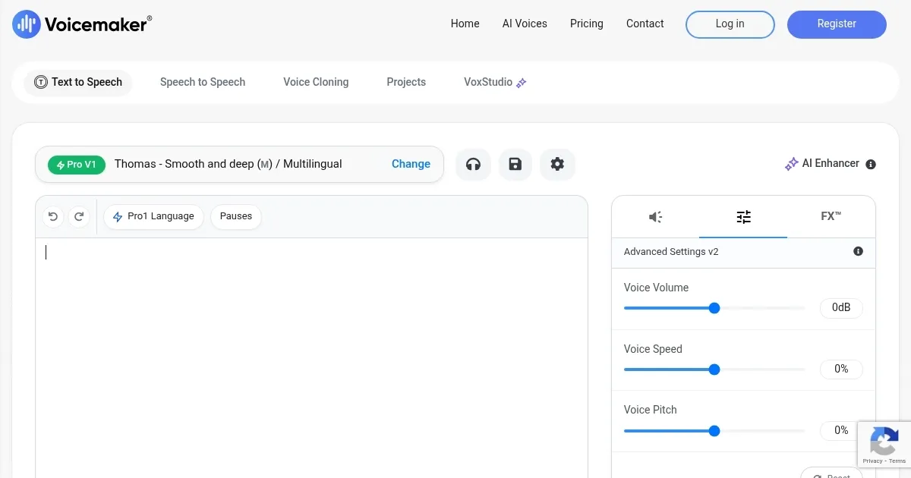Switch to the FX tab
Screen dimensions: 911x478
[831, 217]
